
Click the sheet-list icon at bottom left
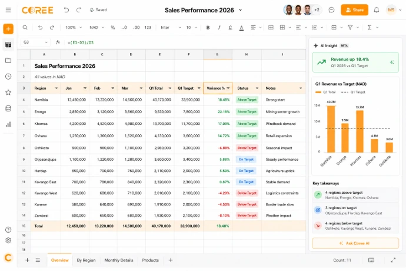pyautogui.click(x=38, y=260)
